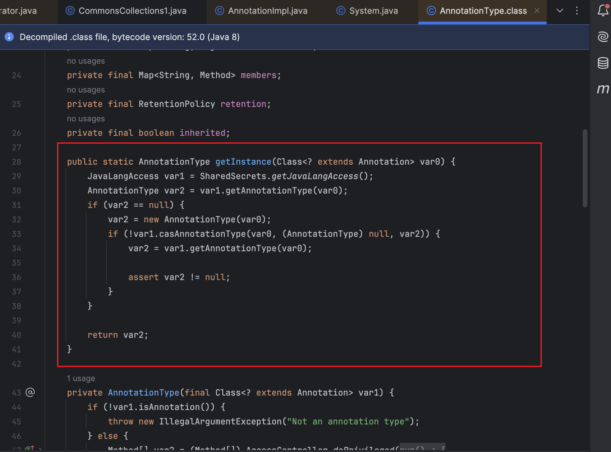This screenshot has height=452, width=611.
Task: Click the 'assert var2 != null;' statement
Action: (179, 277)
